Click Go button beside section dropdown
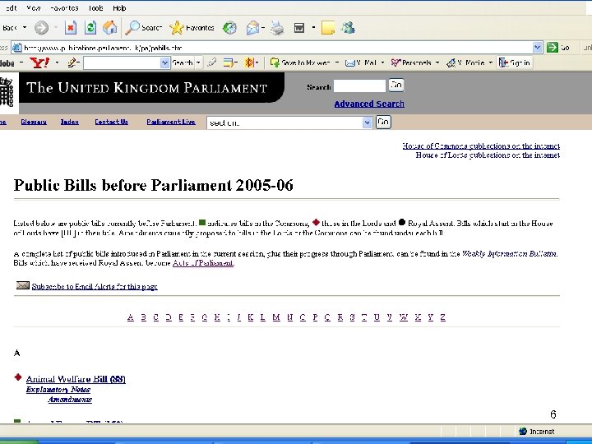This screenshot has width=592, height=444. point(383,122)
